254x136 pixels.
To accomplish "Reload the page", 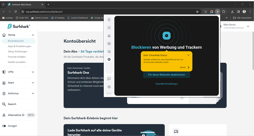I will [16, 12].
